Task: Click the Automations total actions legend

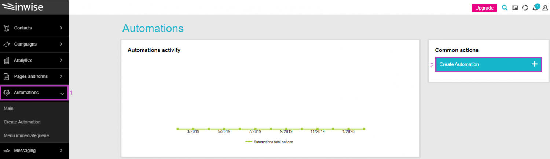Action: [x=269, y=142]
